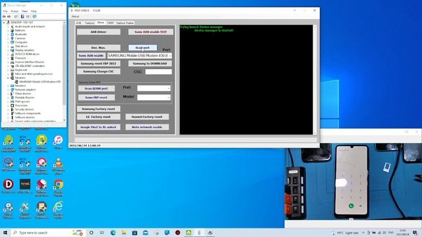Expand Audio inputs and outputs node
This screenshot has height=237, width=422.
pos(8,26)
